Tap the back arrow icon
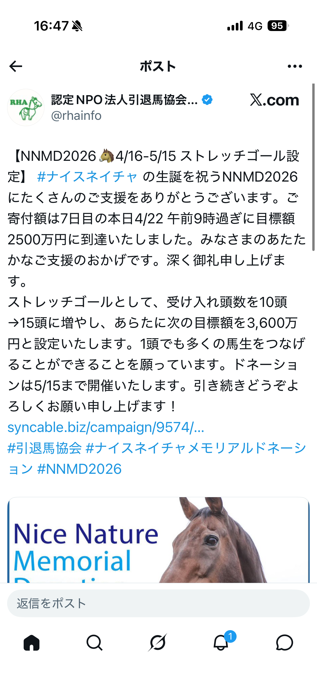Screen dimensions: 317x689 pyautogui.click(x=16, y=66)
